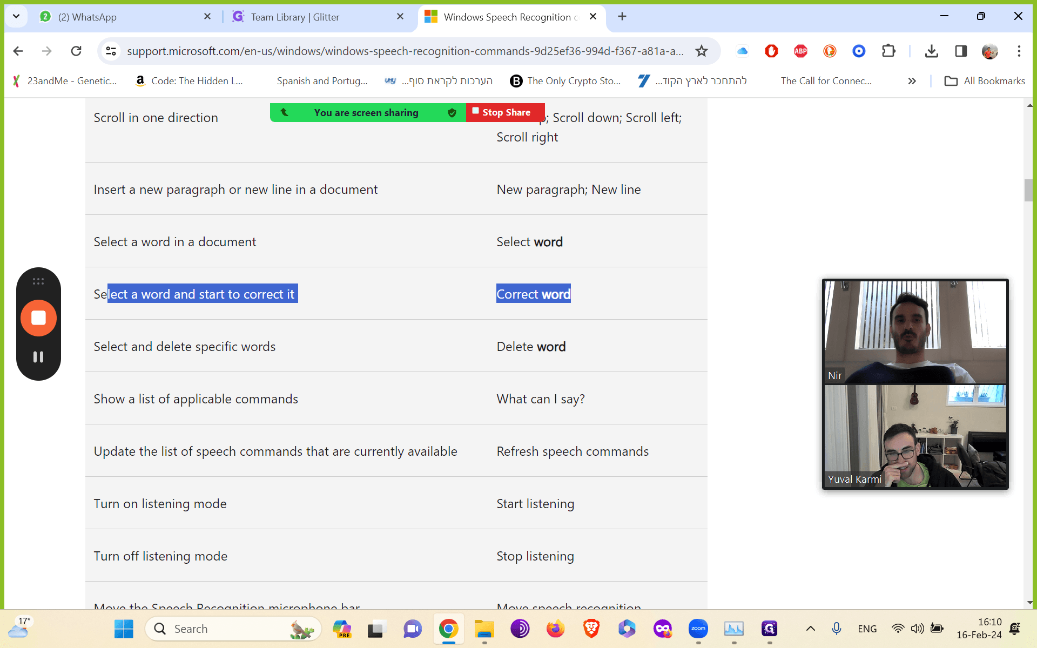Click the taskbar Search box
The image size is (1037, 648).
pyautogui.click(x=233, y=629)
